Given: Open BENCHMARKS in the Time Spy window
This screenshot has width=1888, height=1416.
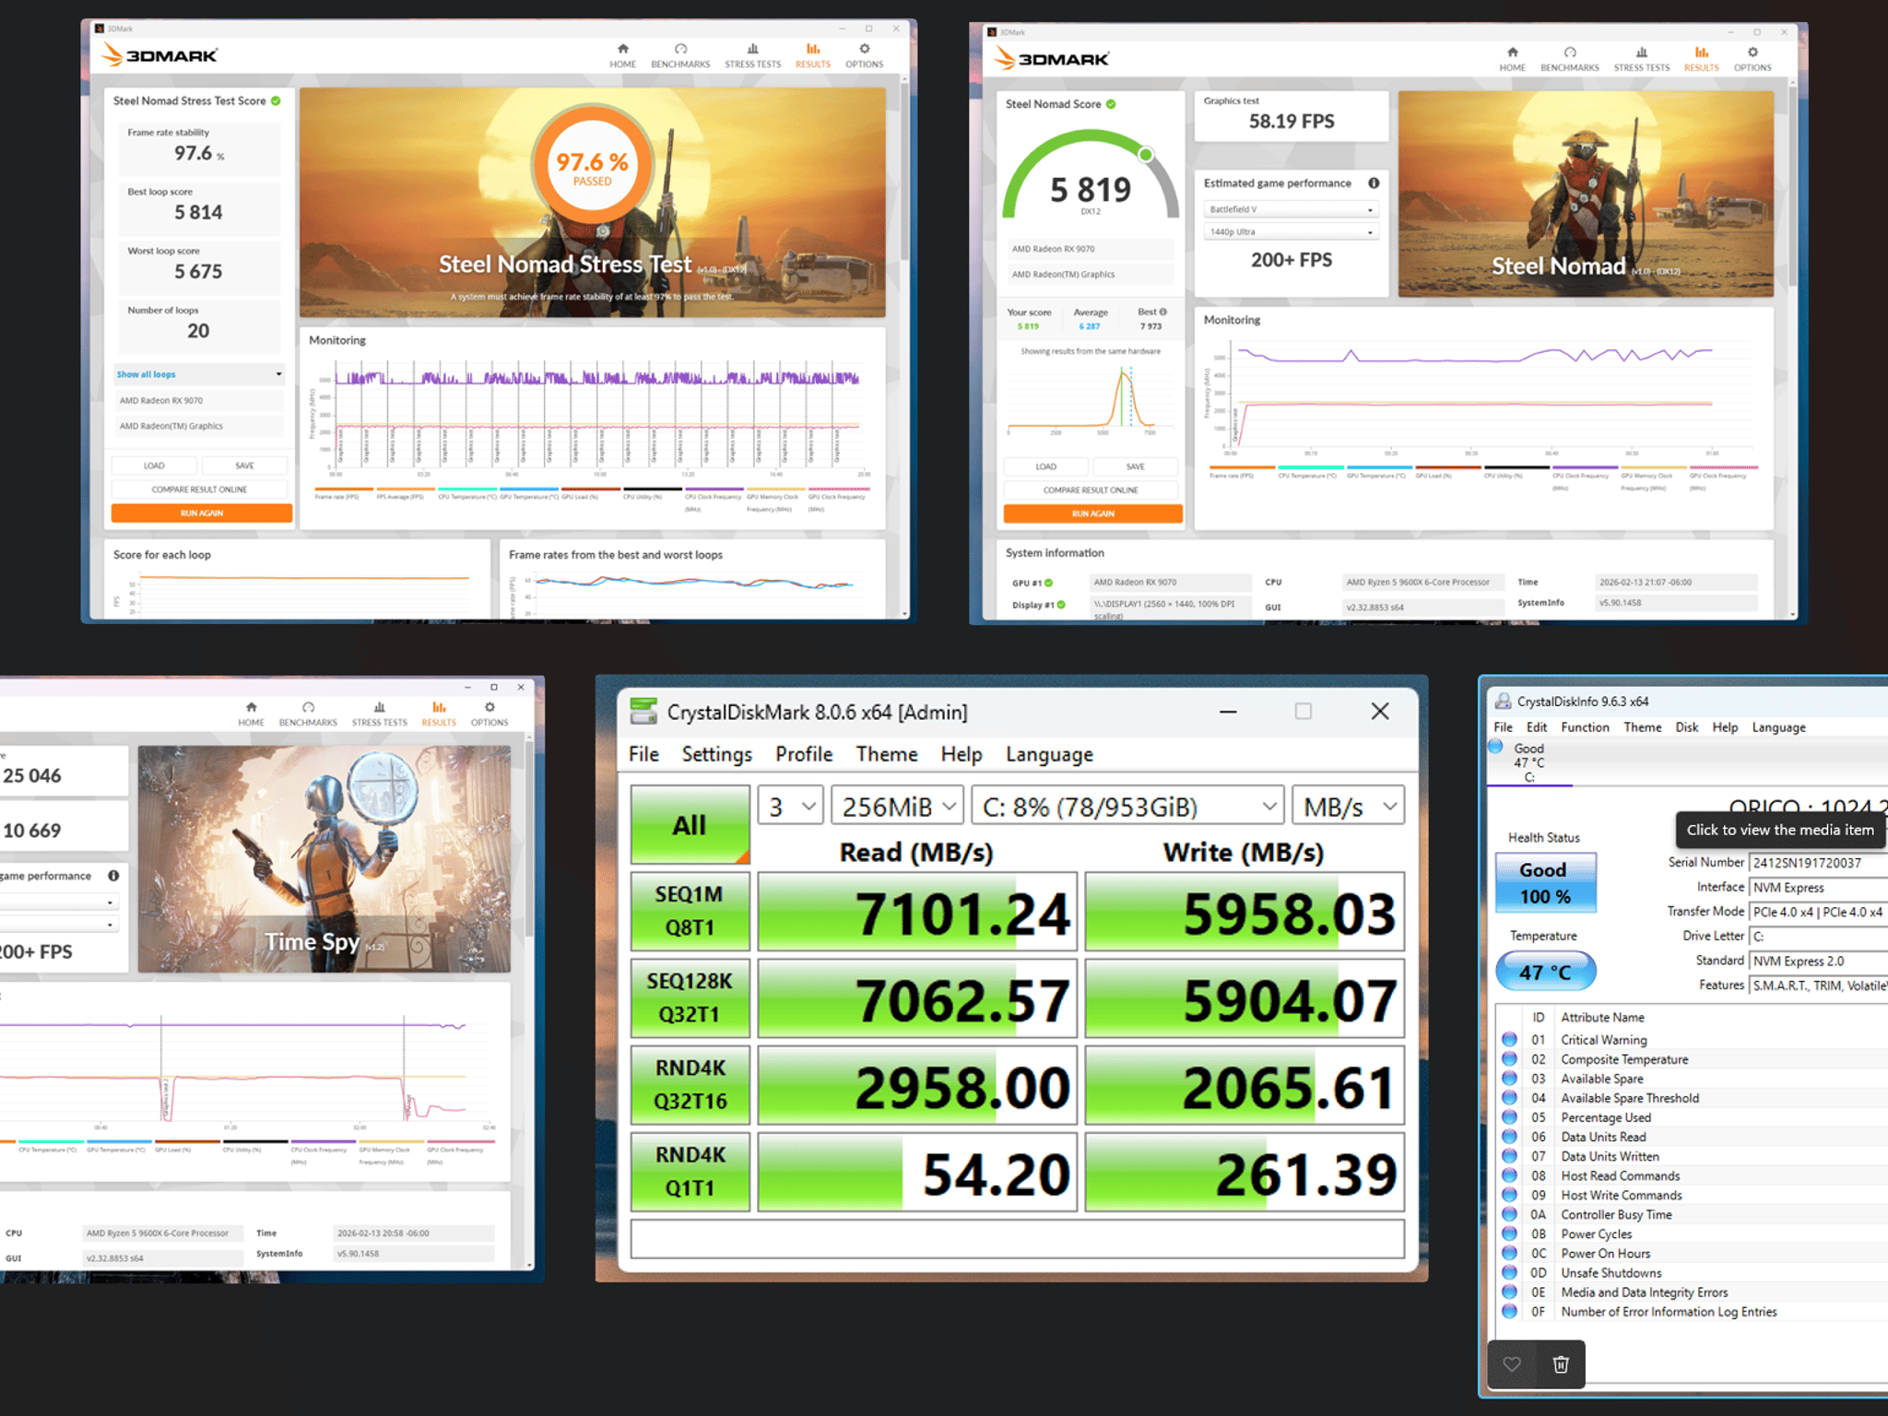Looking at the screenshot, I should click(308, 714).
